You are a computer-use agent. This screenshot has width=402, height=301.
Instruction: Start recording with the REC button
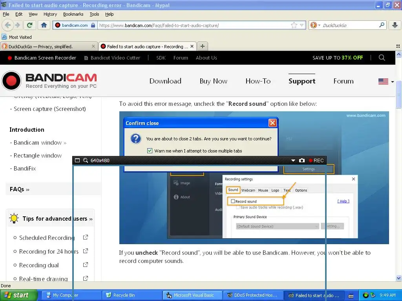point(316,160)
